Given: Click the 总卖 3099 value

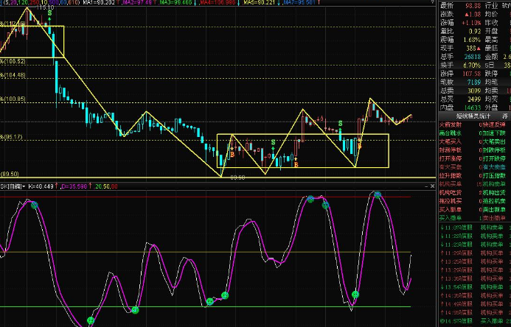Looking at the screenshot, I should tap(474, 91).
